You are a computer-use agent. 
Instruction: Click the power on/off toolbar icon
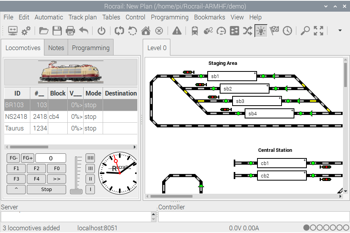(101, 31)
